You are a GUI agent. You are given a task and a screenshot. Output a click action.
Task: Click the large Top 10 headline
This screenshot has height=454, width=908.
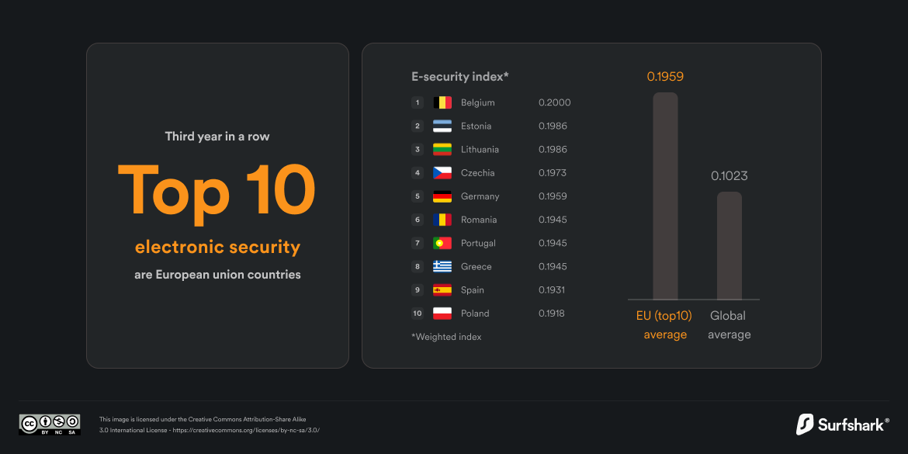coord(217,189)
